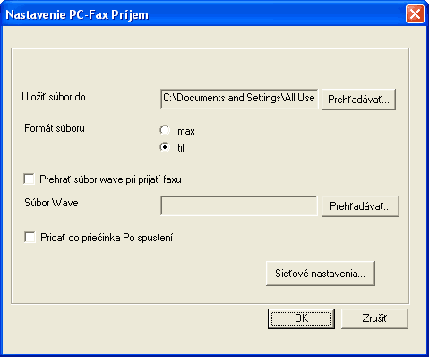Cancel with the Zrušiť button

point(374,318)
